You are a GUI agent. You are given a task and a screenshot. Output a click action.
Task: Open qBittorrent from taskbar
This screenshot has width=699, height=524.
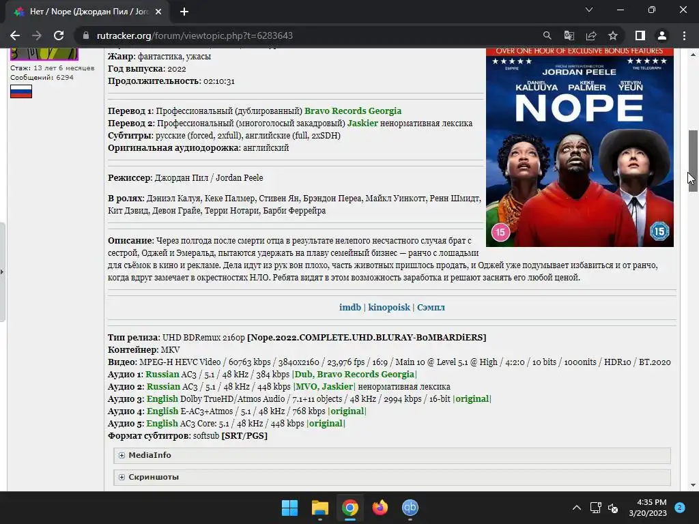click(410, 508)
